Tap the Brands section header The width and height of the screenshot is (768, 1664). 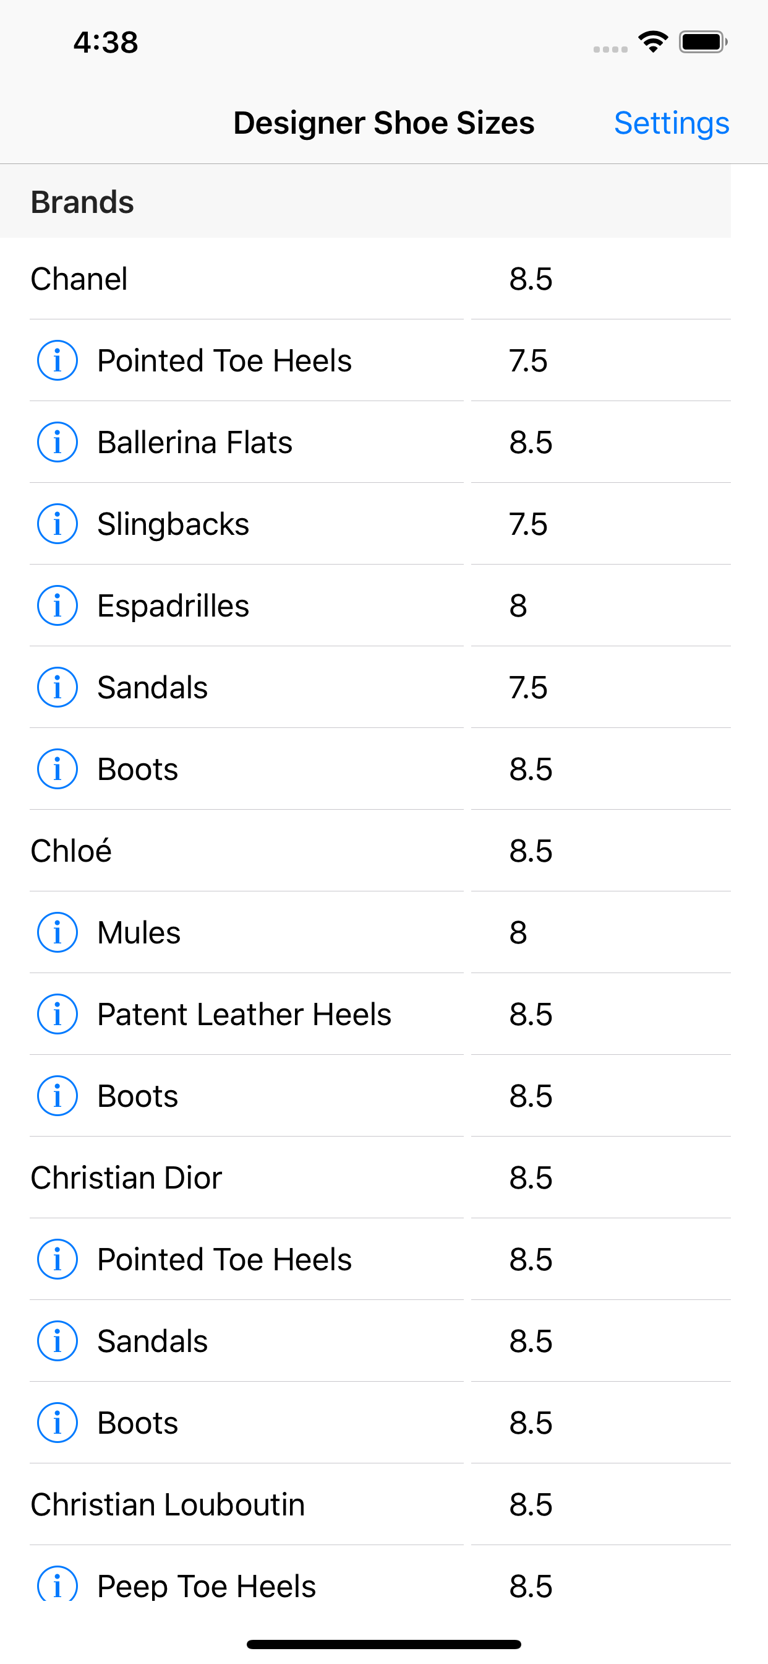coord(83,202)
